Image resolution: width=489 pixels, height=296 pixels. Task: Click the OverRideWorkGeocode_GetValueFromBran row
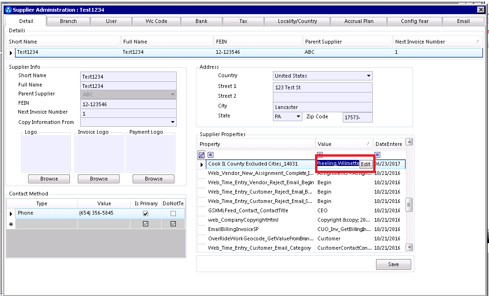pos(306,238)
